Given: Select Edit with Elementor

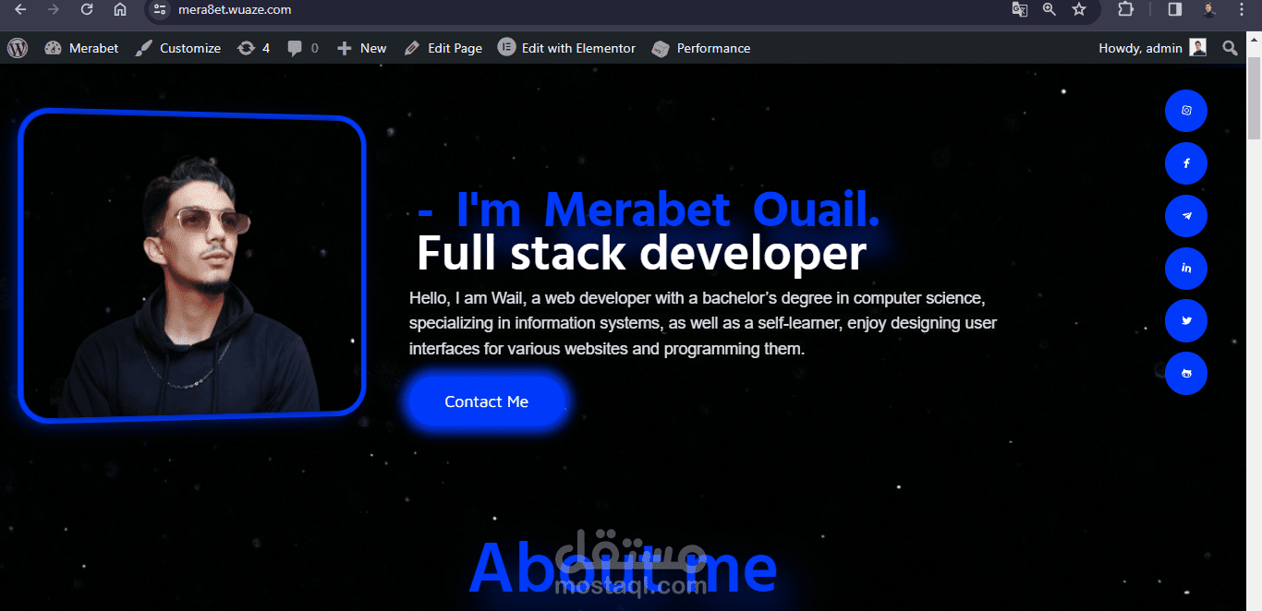Looking at the screenshot, I should [x=567, y=48].
